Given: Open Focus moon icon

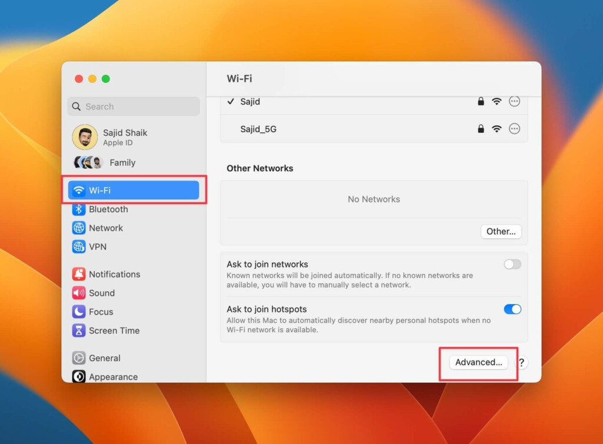Looking at the screenshot, I should click(x=79, y=312).
